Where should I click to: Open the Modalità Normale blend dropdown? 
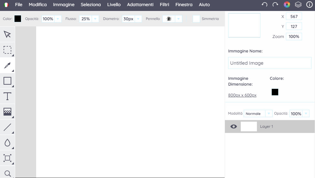click(x=258, y=113)
